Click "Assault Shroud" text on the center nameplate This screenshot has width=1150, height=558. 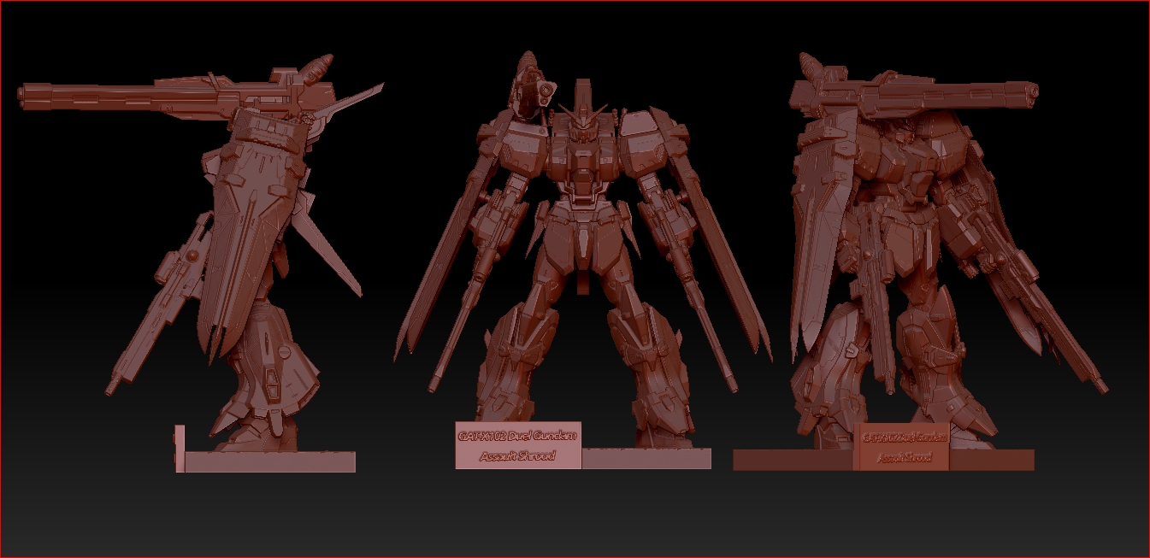click(517, 456)
